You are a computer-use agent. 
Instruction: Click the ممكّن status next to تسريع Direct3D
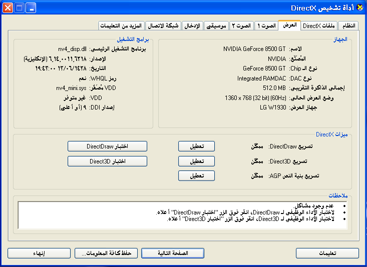[x=257, y=161]
